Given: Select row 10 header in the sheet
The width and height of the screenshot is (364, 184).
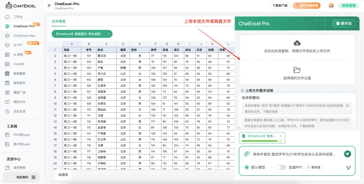Looking at the screenshot, I should coord(55,104).
